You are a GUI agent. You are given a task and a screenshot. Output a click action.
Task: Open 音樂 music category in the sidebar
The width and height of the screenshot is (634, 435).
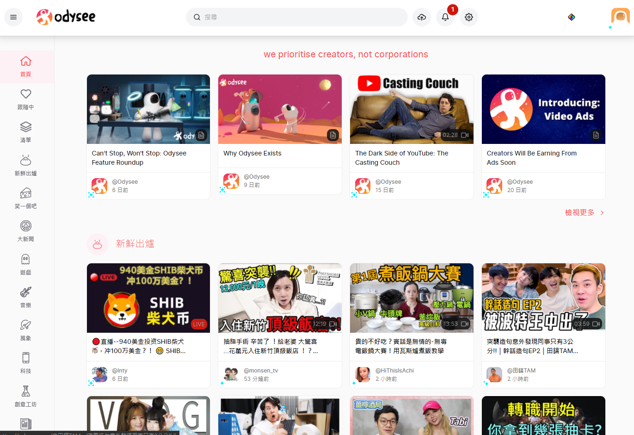tap(26, 298)
